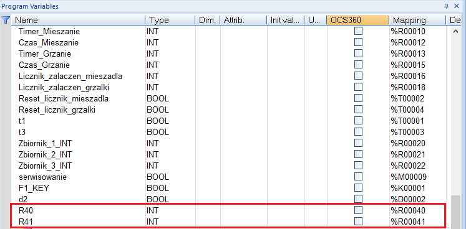Select the t1 variable name
This screenshot has width=466, height=229.
[22, 121]
